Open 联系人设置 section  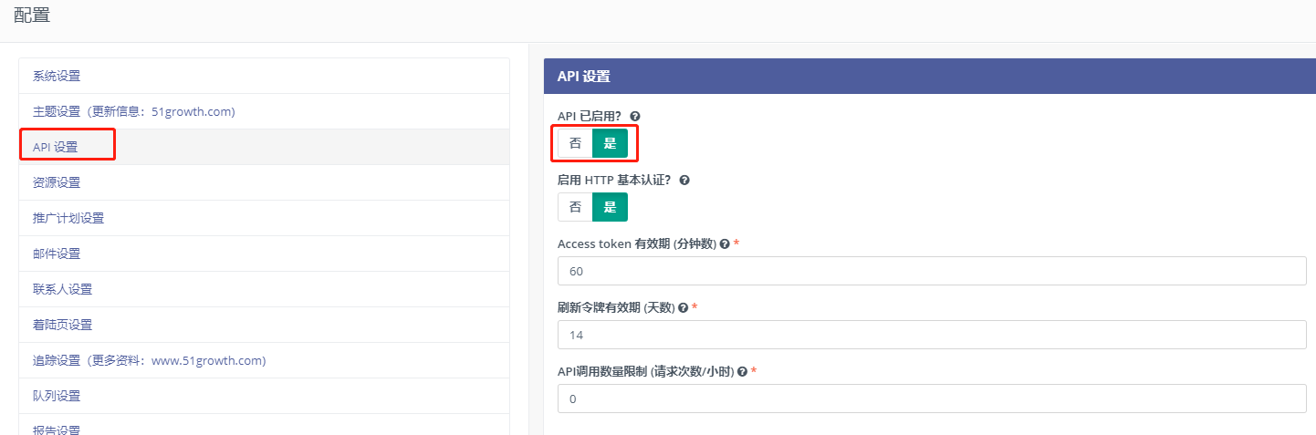tap(62, 289)
